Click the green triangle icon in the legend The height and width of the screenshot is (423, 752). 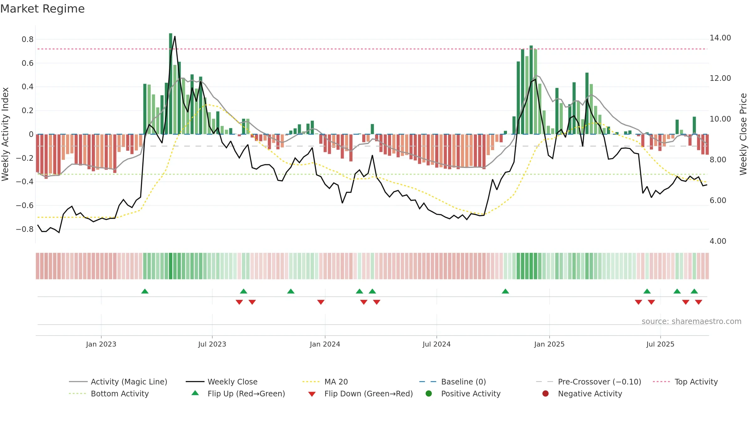(195, 393)
